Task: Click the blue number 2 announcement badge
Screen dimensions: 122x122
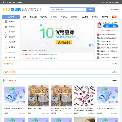Action: point(98,38)
